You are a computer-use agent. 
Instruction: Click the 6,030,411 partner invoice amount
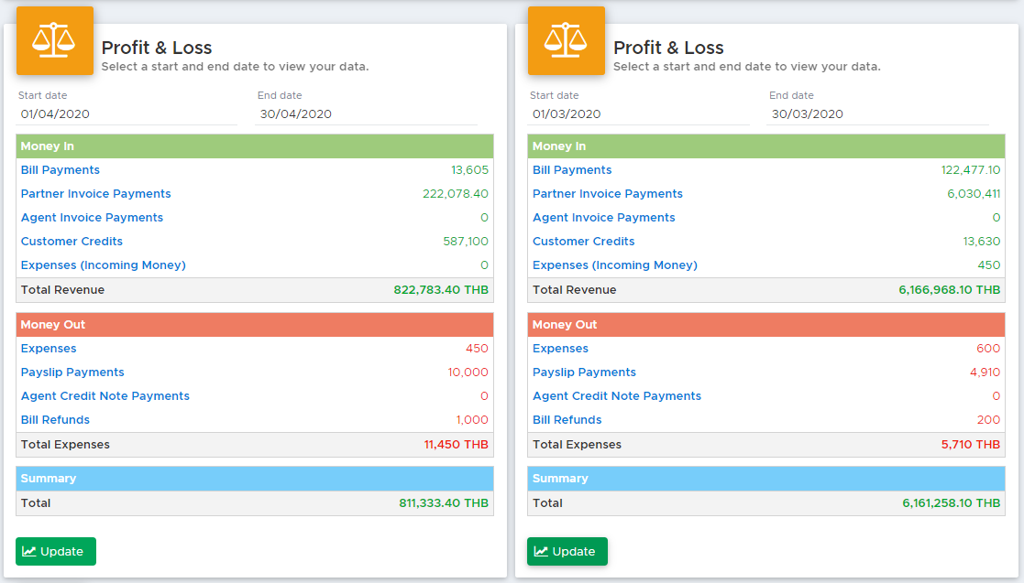click(x=974, y=194)
